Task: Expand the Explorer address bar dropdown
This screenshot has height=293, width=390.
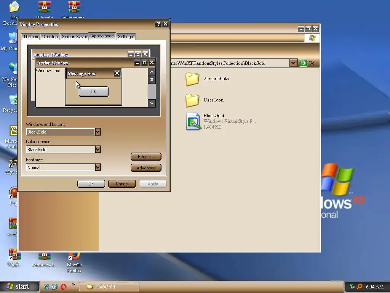Action: tap(293, 63)
